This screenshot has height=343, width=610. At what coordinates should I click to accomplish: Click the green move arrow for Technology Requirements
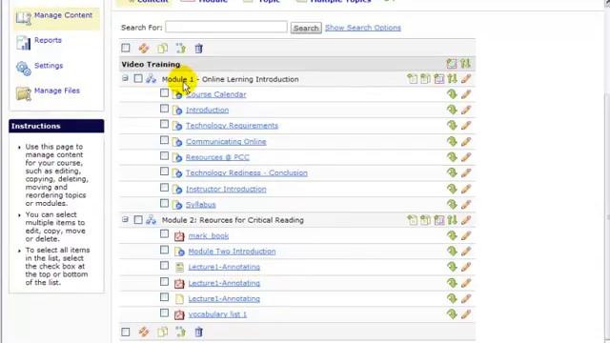[452, 125]
